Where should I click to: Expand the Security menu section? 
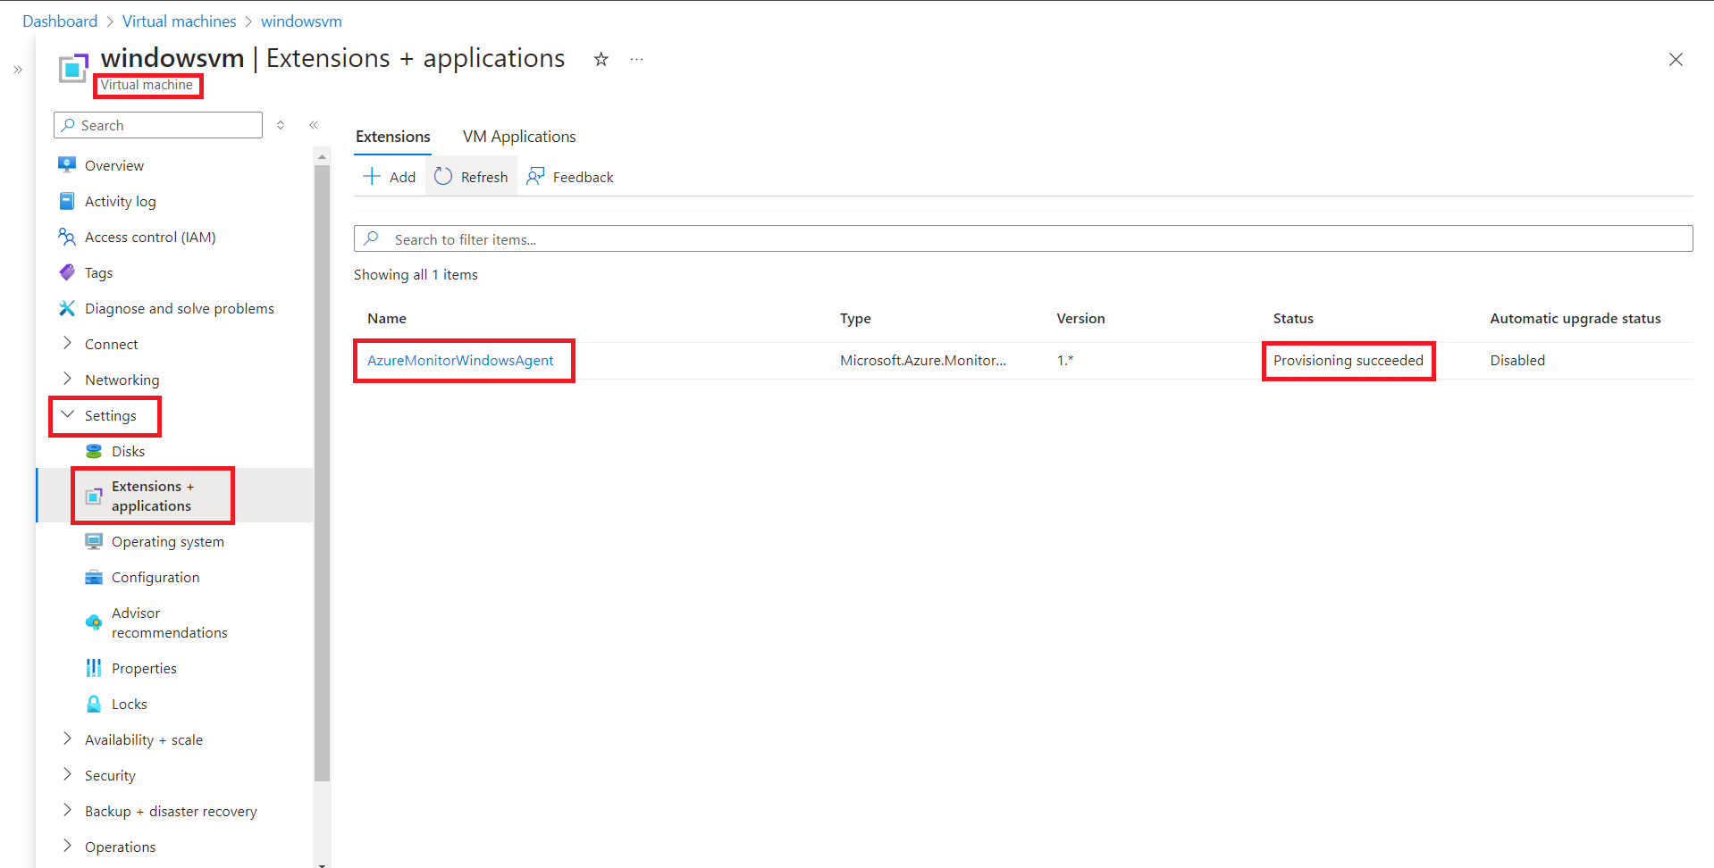point(67,774)
